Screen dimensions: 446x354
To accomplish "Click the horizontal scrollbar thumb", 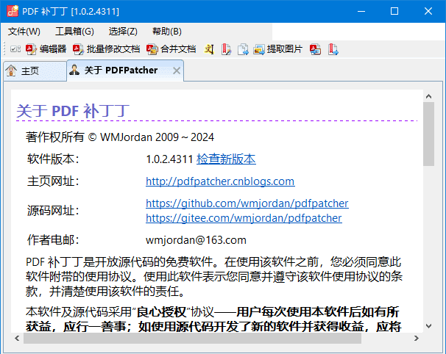I will click(192, 338).
